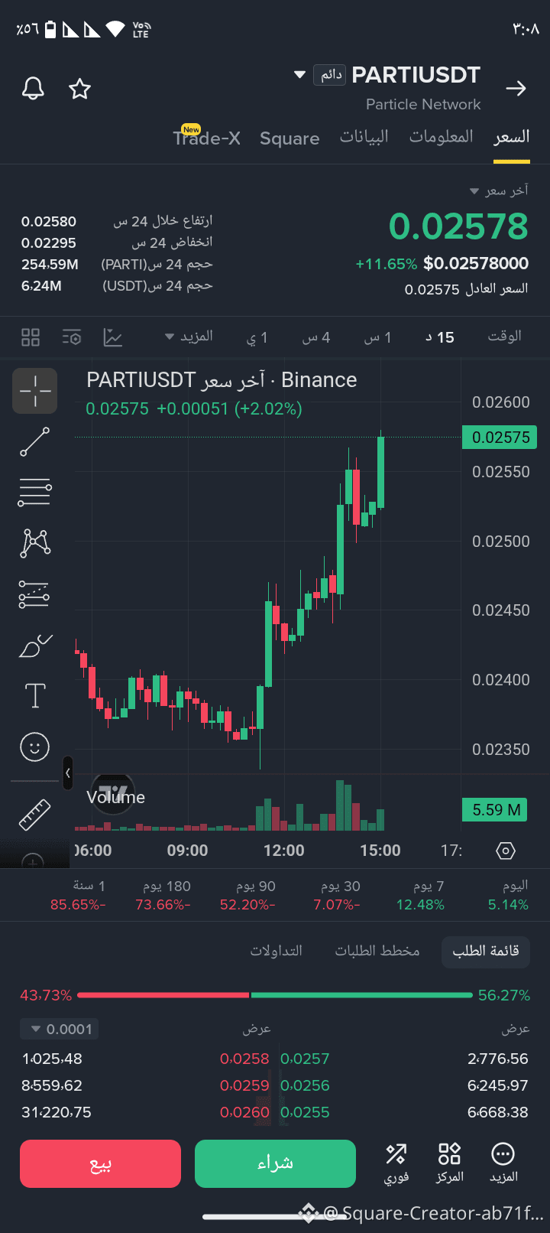Select the اليوم performance period
Image resolution: width=550 pixels, height=1233 pixels.
pyautogui.click(x=509, y=895)
